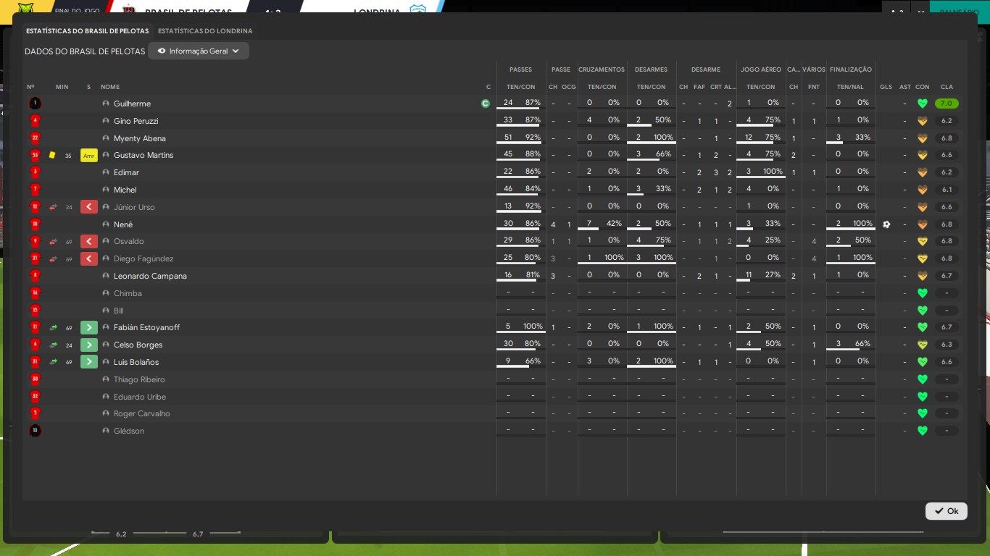Select Estatísticas do Brasil de Pelotas tab
This screenshot has width=990, height=556.
coord(87,31)
